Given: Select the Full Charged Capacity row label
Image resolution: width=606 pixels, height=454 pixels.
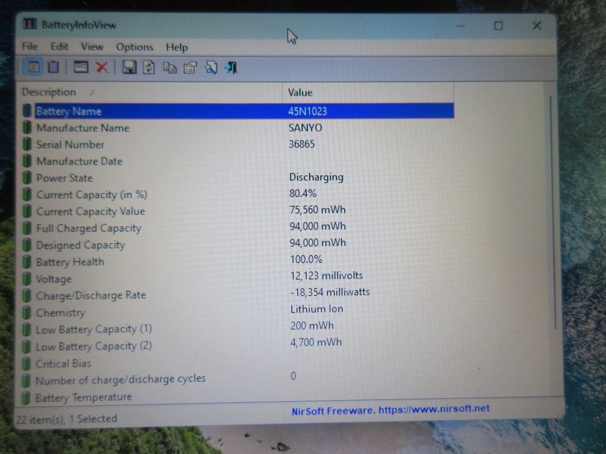Looking at the screenshot, I should coord(88,228).
